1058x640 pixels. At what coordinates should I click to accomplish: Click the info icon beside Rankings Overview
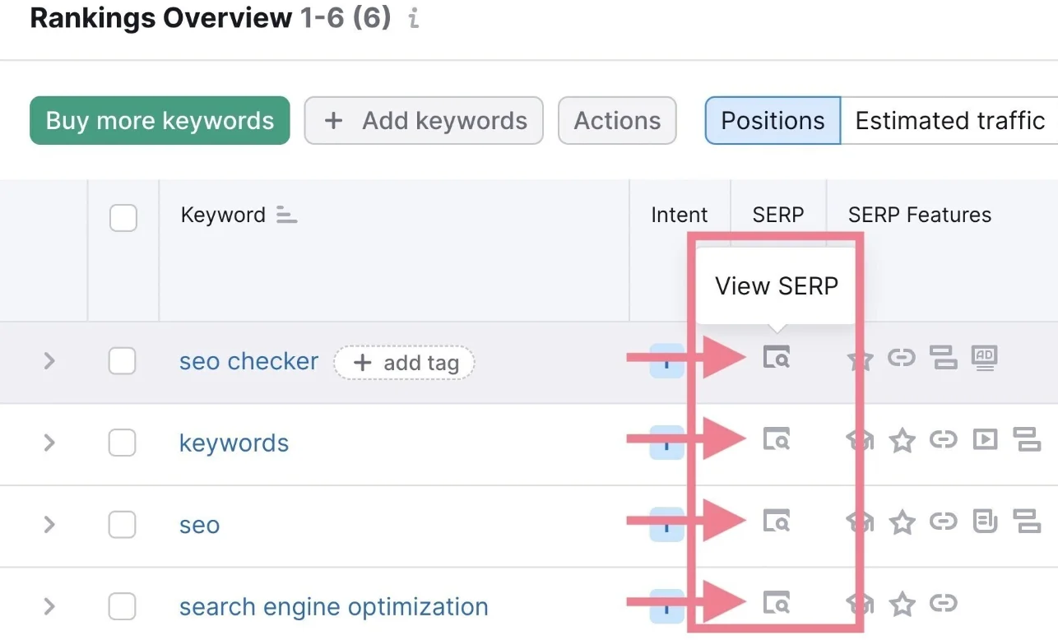(414, 19)
